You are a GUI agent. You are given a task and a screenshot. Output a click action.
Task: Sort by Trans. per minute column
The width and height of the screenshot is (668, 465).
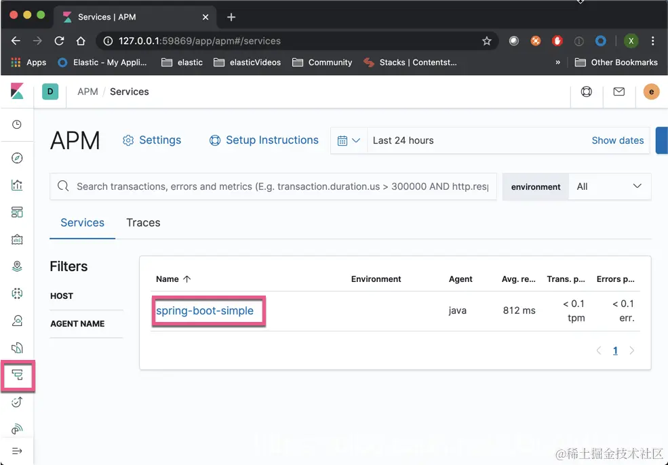(566, 279)
